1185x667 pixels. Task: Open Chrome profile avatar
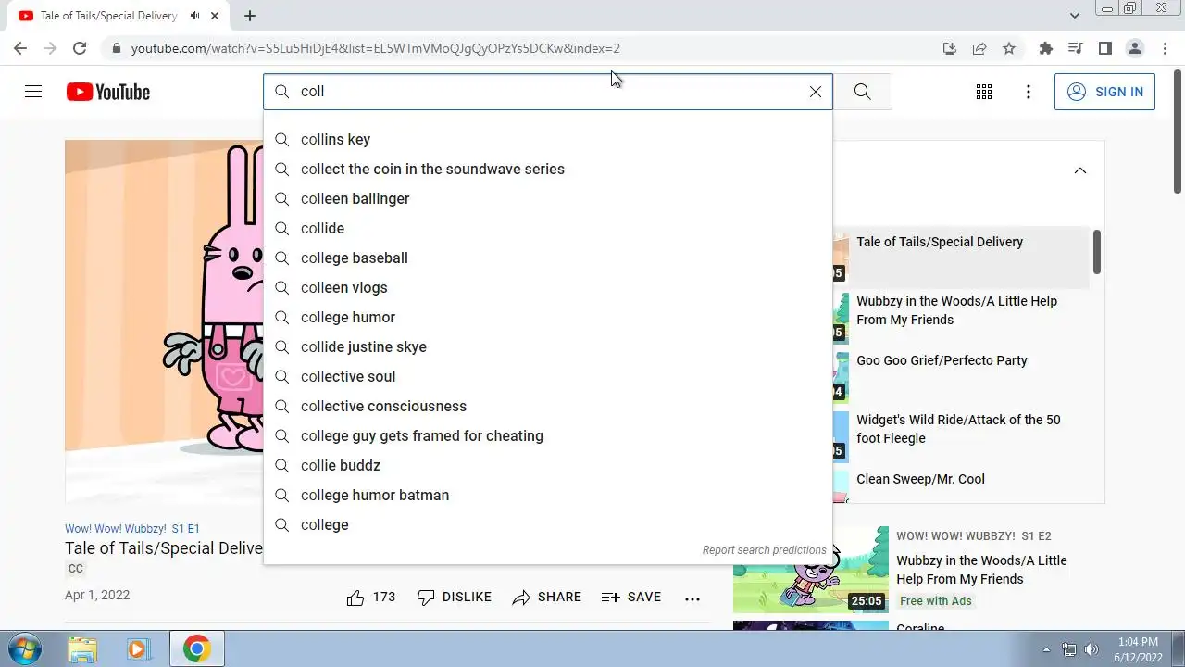[x=1135, y=48]
